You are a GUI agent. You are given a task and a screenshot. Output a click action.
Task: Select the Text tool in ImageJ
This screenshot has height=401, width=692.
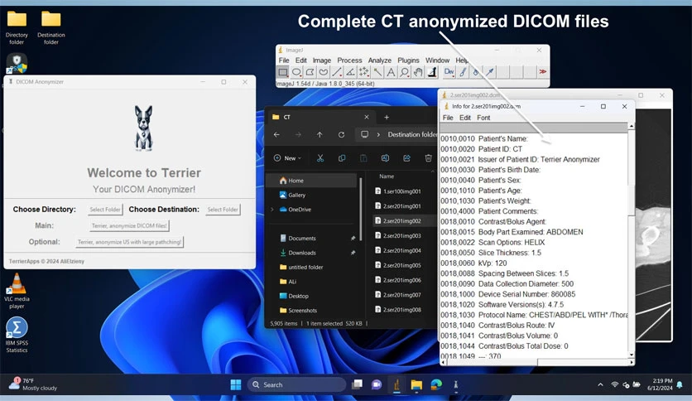click(391, 72)
